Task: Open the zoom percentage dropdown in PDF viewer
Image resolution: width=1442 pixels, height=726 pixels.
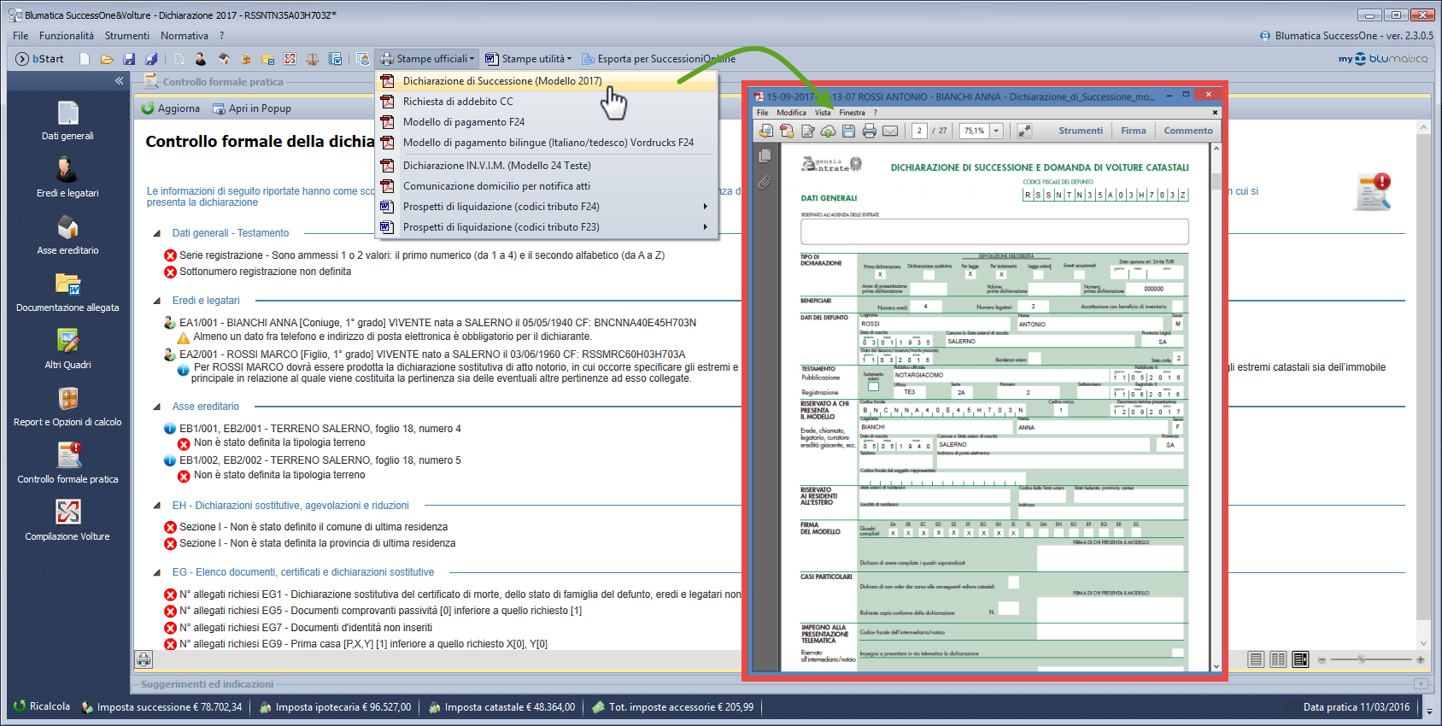Action: [996, 131]
